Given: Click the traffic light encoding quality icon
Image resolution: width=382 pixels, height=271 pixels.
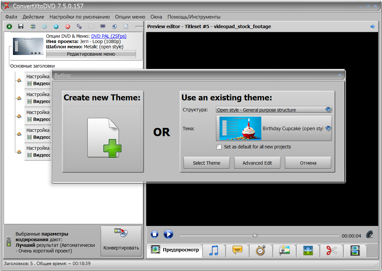Looking at the screenshot, I should [9, 242].
